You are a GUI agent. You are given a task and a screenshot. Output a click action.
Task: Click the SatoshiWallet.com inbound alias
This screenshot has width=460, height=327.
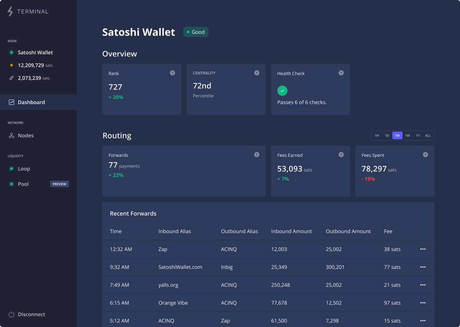point(180,267)
